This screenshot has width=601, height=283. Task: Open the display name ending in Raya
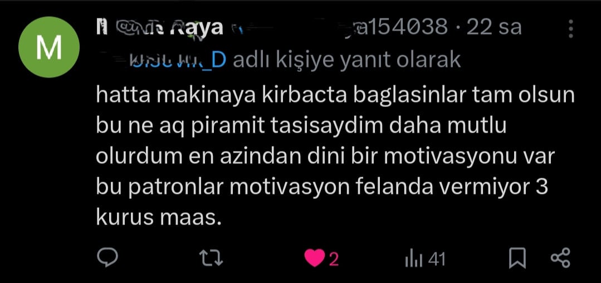click(x=159, y=28)
